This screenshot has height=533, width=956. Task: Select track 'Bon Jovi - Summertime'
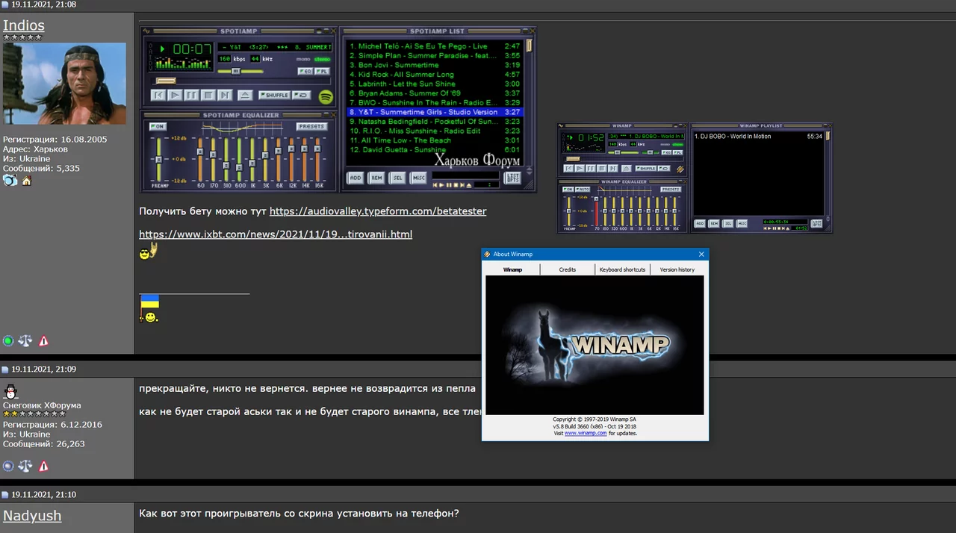[435, 65]
